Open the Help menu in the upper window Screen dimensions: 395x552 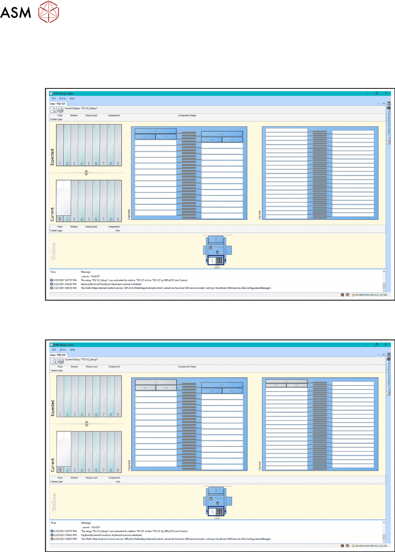point(72,98)
